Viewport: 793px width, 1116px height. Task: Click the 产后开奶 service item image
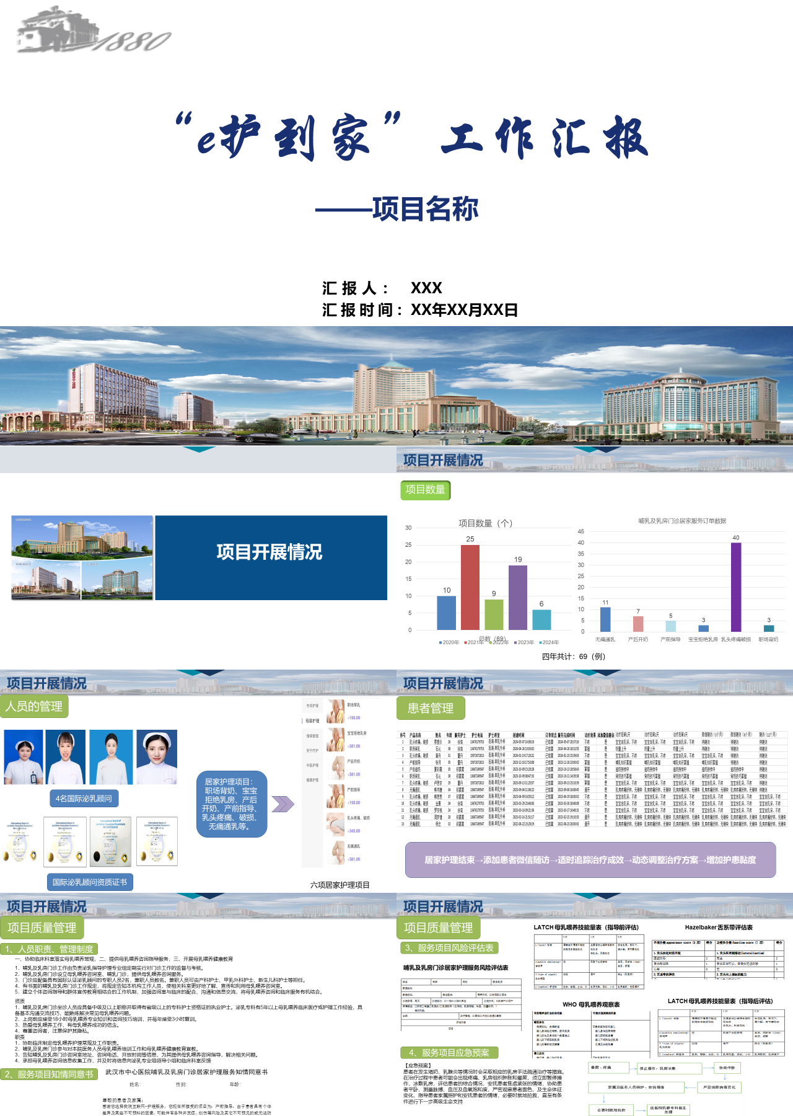point(335,768)
